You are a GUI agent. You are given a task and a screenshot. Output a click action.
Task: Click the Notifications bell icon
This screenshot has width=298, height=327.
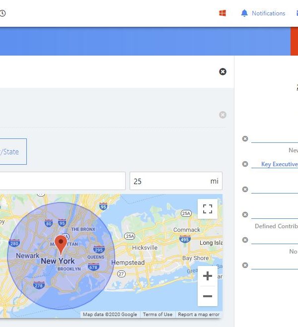244,13
